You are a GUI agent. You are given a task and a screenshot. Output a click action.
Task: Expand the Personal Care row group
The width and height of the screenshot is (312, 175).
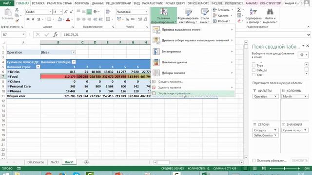point(8,87)
